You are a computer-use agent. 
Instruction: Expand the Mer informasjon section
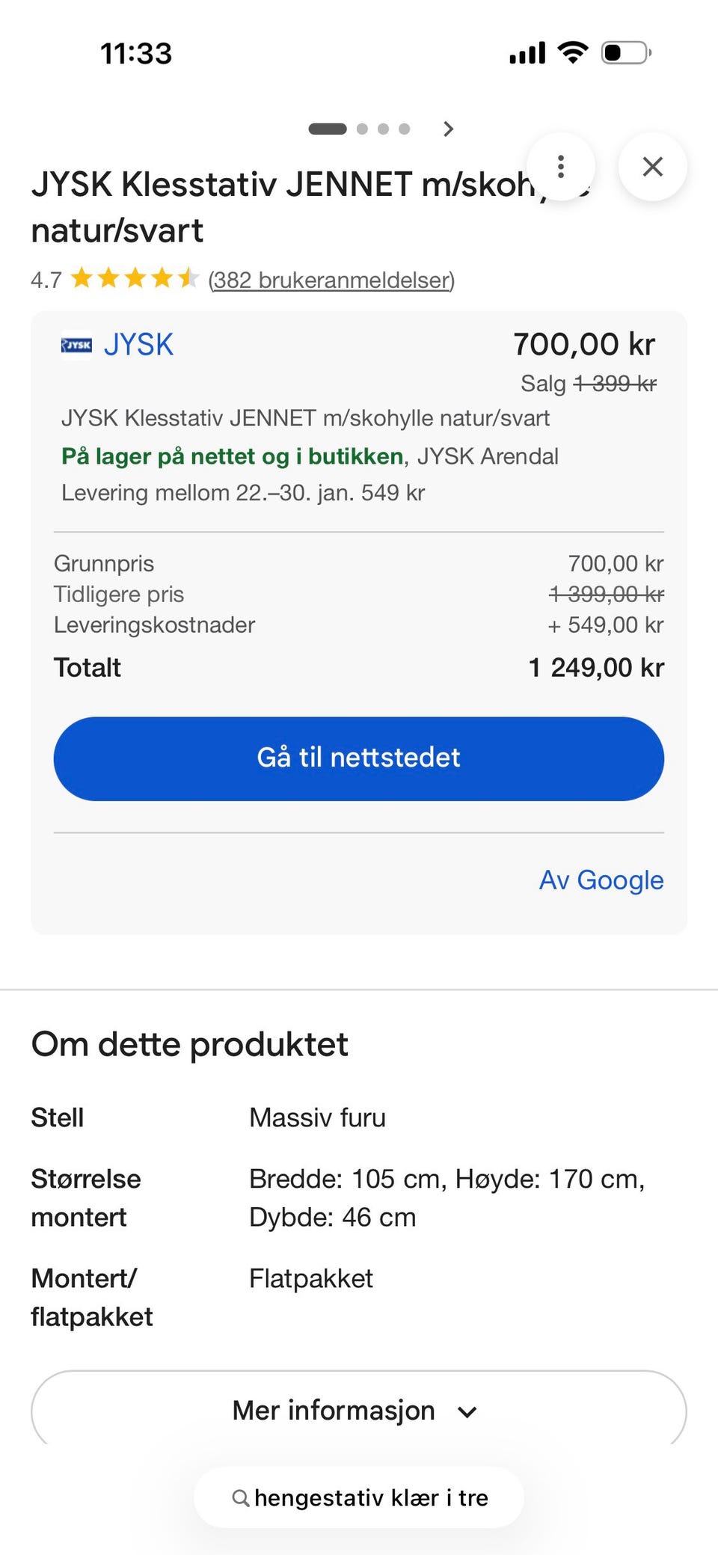point(359,1411)
